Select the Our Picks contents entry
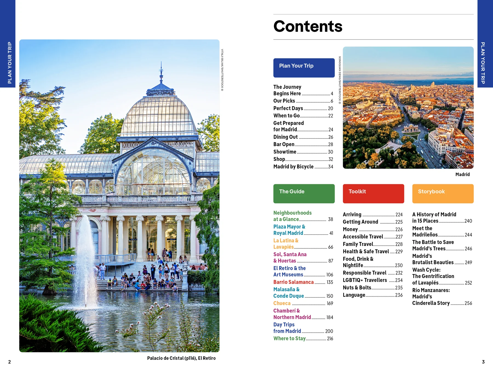493x379 pixels. coord(285,101)
